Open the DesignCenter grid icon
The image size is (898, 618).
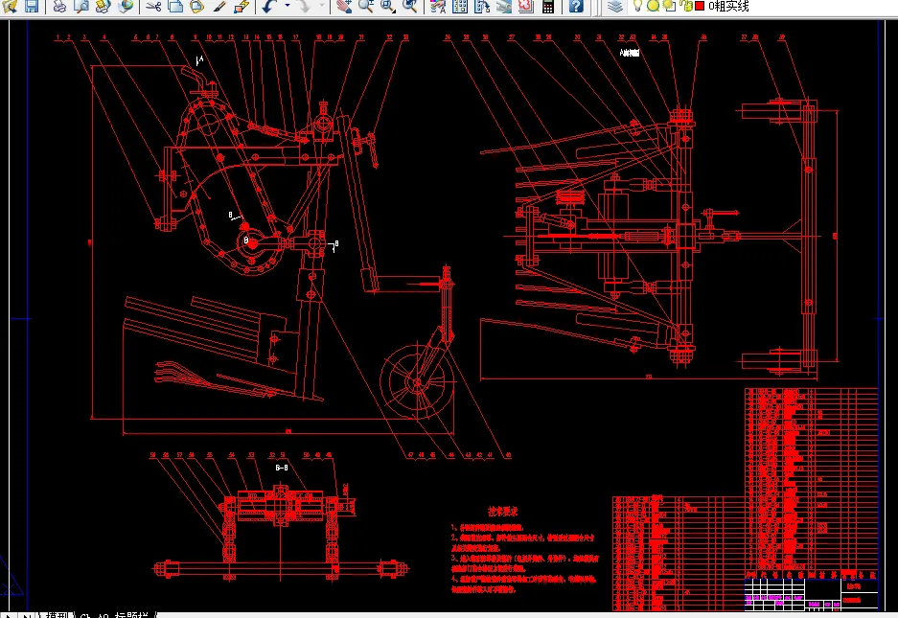[460, 6]
